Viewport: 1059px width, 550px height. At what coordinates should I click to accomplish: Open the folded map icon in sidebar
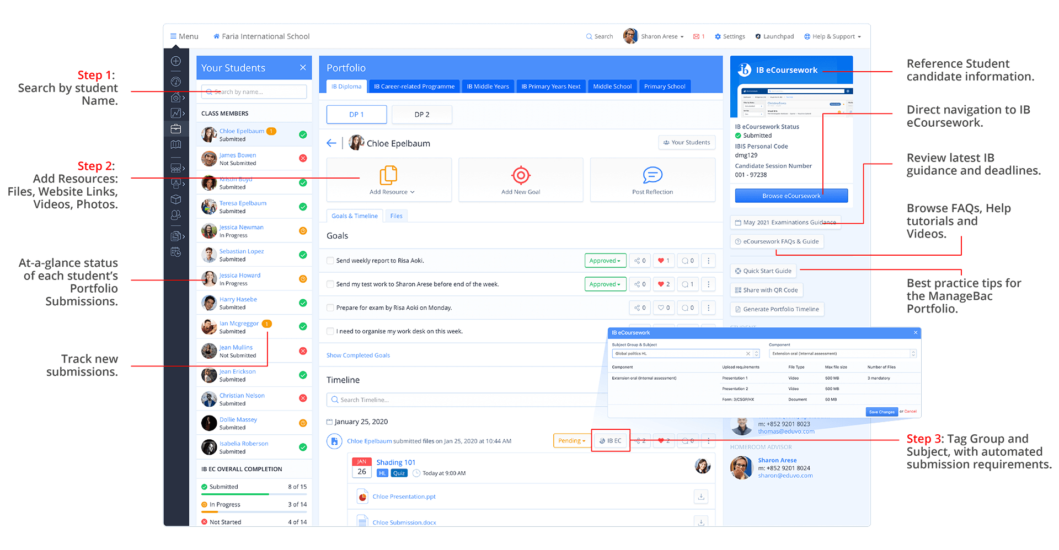pyautogui.click(x=176, y=144)
